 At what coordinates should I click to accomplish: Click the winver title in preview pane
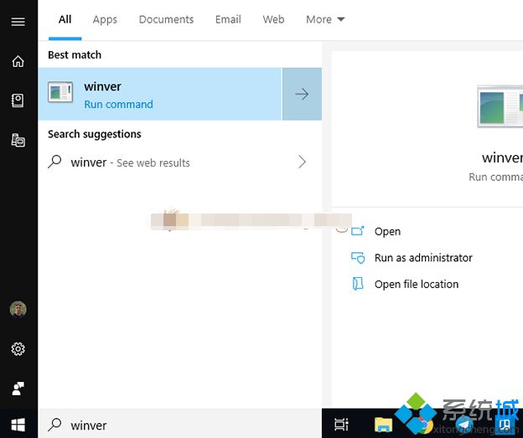point(502,157)
